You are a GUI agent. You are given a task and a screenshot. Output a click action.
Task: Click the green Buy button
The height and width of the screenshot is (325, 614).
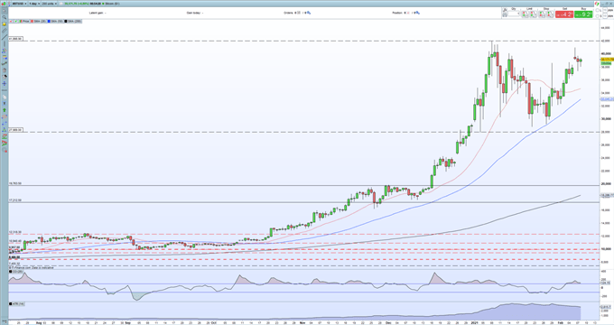click(x=583, y=14)
